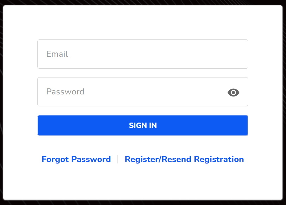Hit the SIGN IN label
Image resolution: width=286 pixels, height=205 pixels.
coord(143,125)
